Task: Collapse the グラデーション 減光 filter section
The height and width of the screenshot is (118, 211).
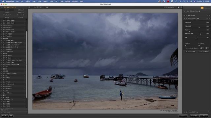Action: pyautogui.click(x=185, y=19)
